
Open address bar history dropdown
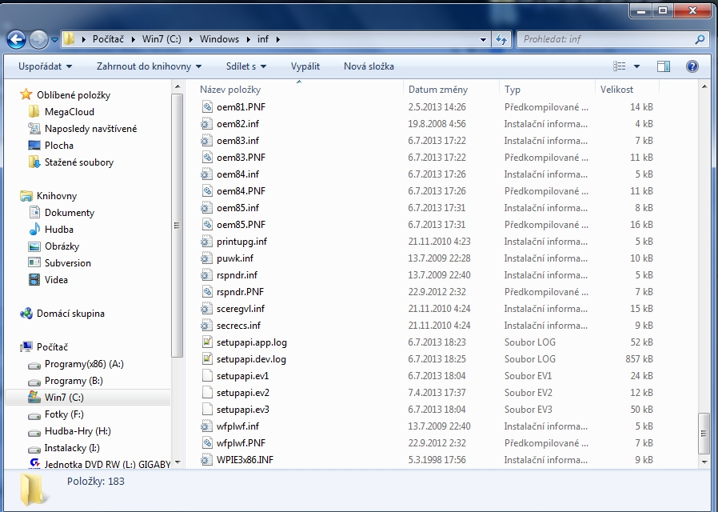pos(483,40)
